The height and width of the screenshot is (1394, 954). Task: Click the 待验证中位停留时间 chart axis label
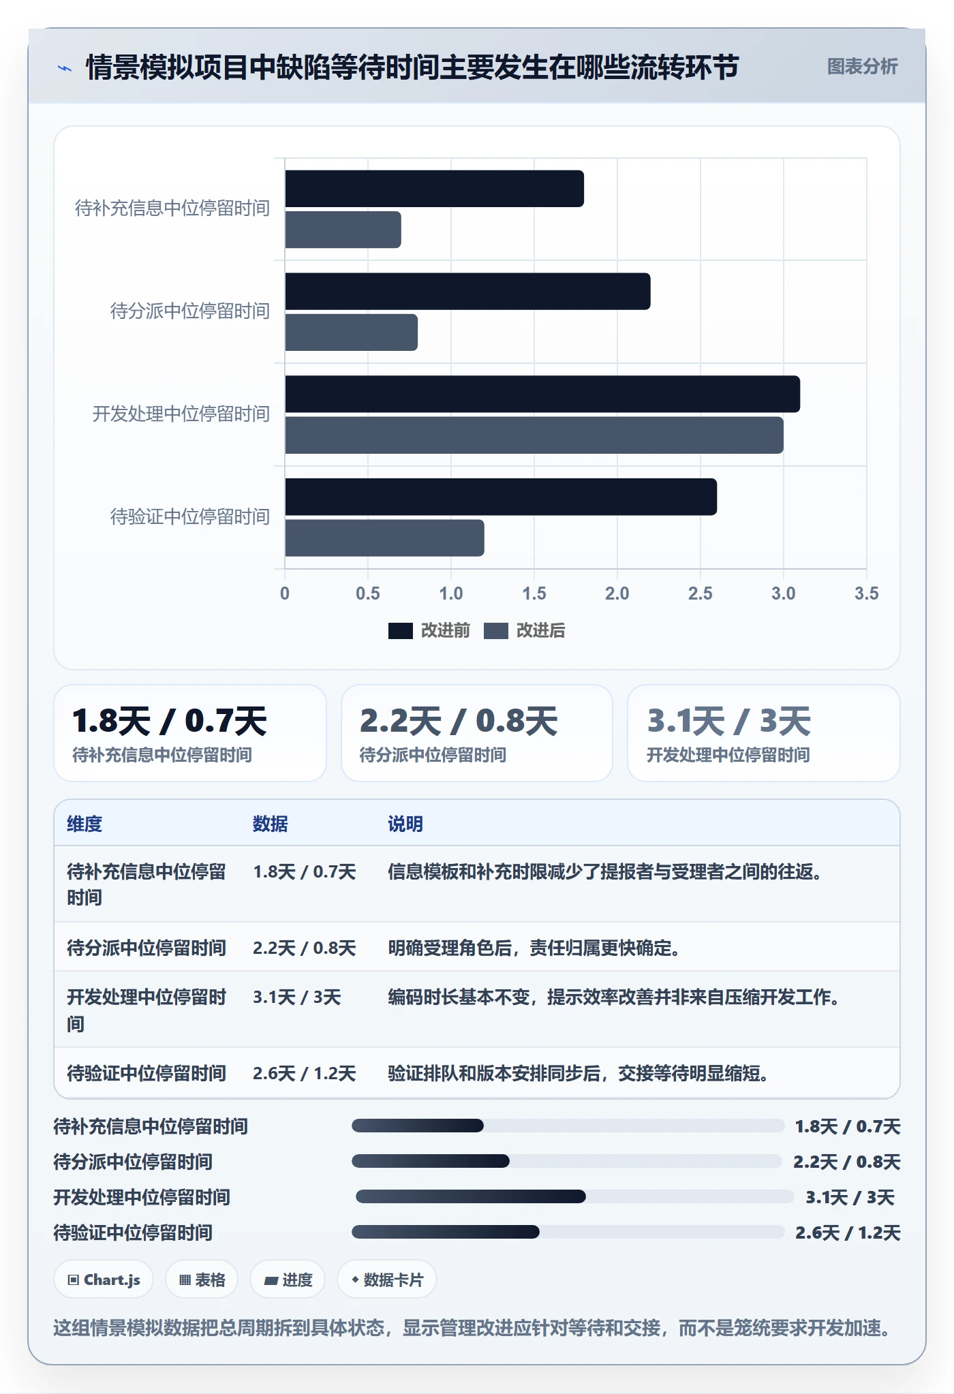[x=190, y=517]
